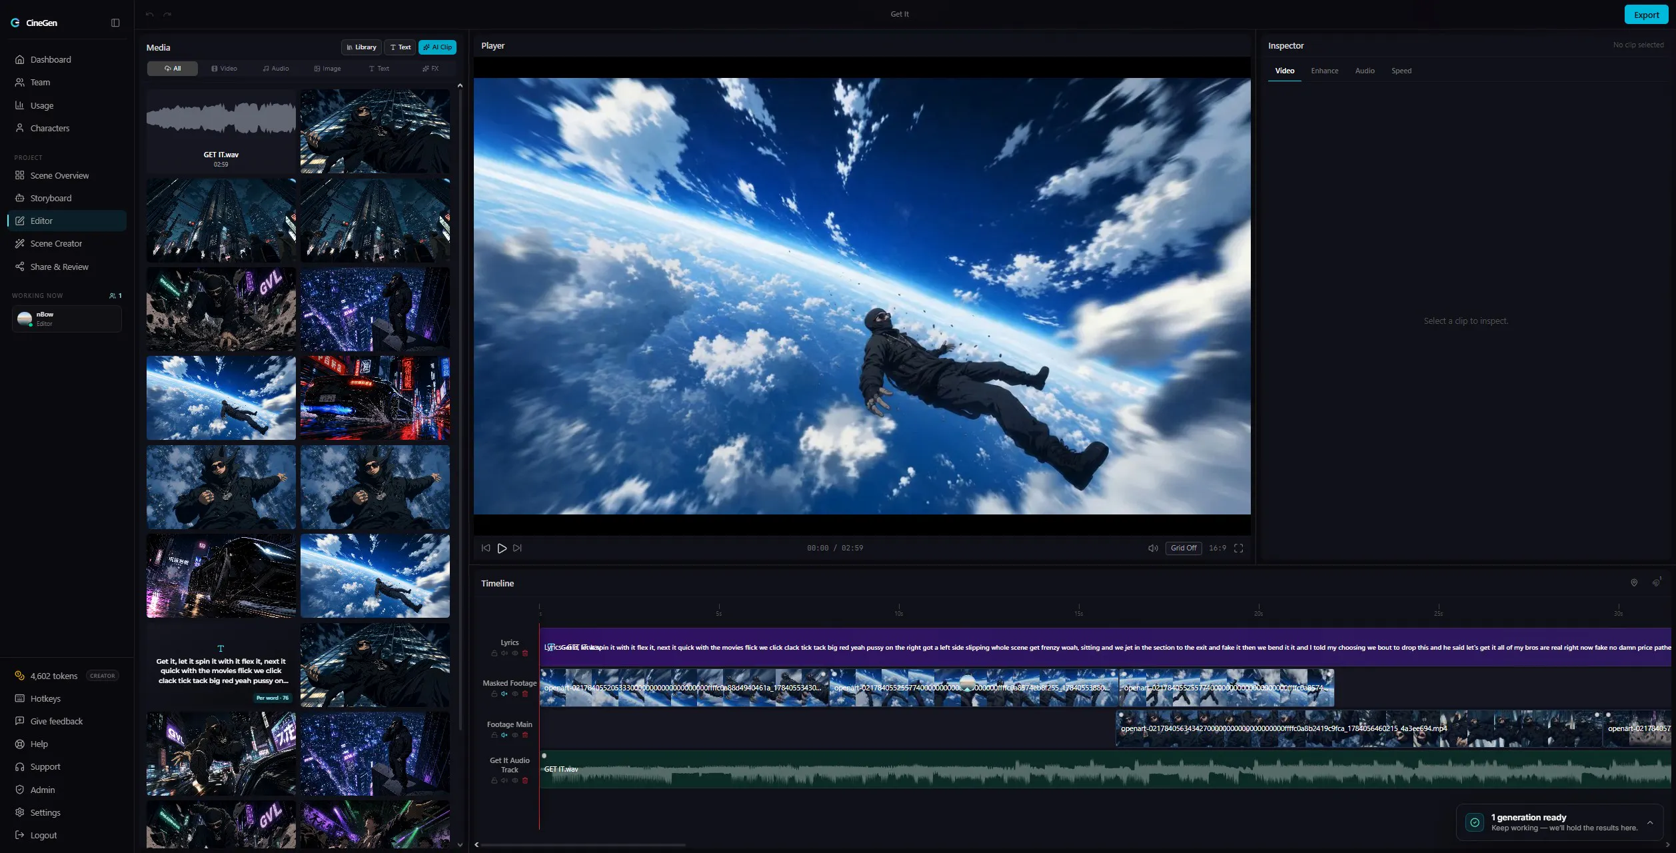Skip to the end of the video

point(517,548)
